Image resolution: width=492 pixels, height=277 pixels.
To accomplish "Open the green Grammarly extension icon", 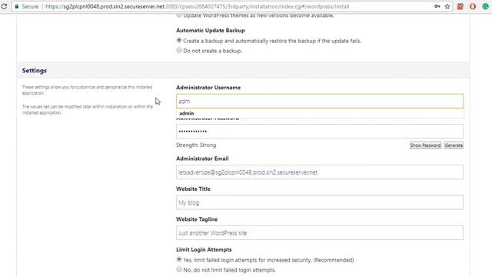I will (485, 6).
